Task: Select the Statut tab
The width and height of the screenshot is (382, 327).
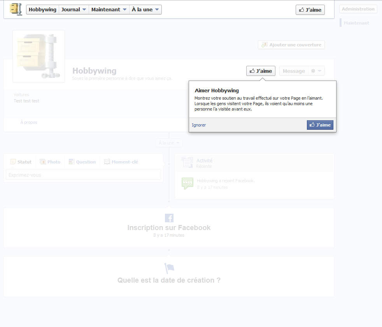Action: (x=21, y=162)
